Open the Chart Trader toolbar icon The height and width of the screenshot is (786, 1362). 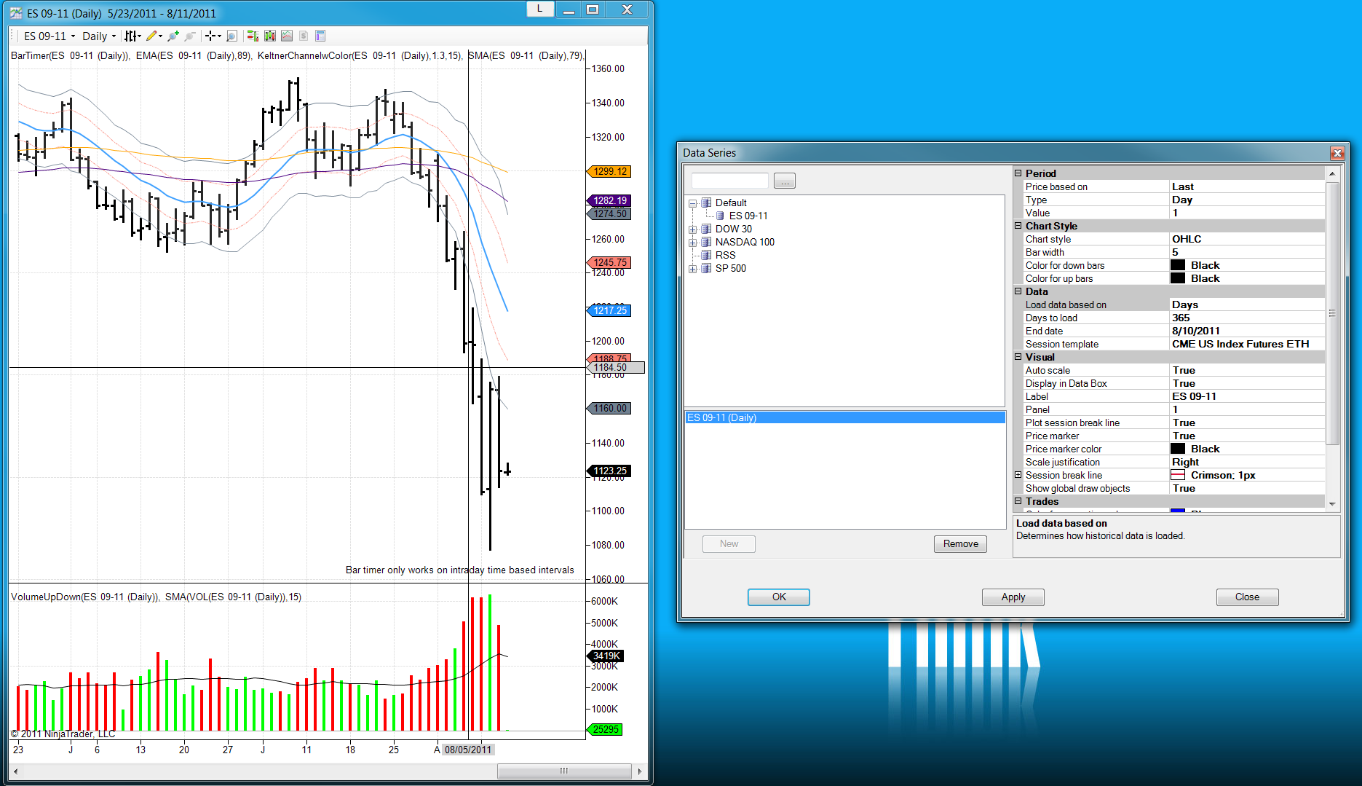253,36
